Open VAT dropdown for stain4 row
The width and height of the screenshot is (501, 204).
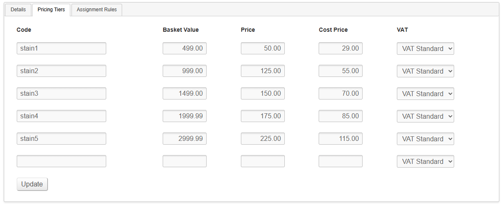coord(425,116)
